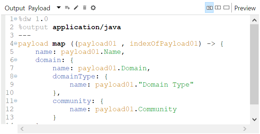Click the text 'application/java'
260x134 pixels.
pos(87,27)
